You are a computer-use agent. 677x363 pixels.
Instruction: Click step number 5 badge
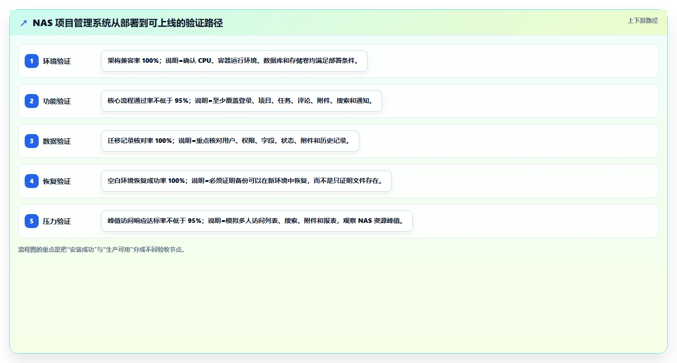coord(32,221)
